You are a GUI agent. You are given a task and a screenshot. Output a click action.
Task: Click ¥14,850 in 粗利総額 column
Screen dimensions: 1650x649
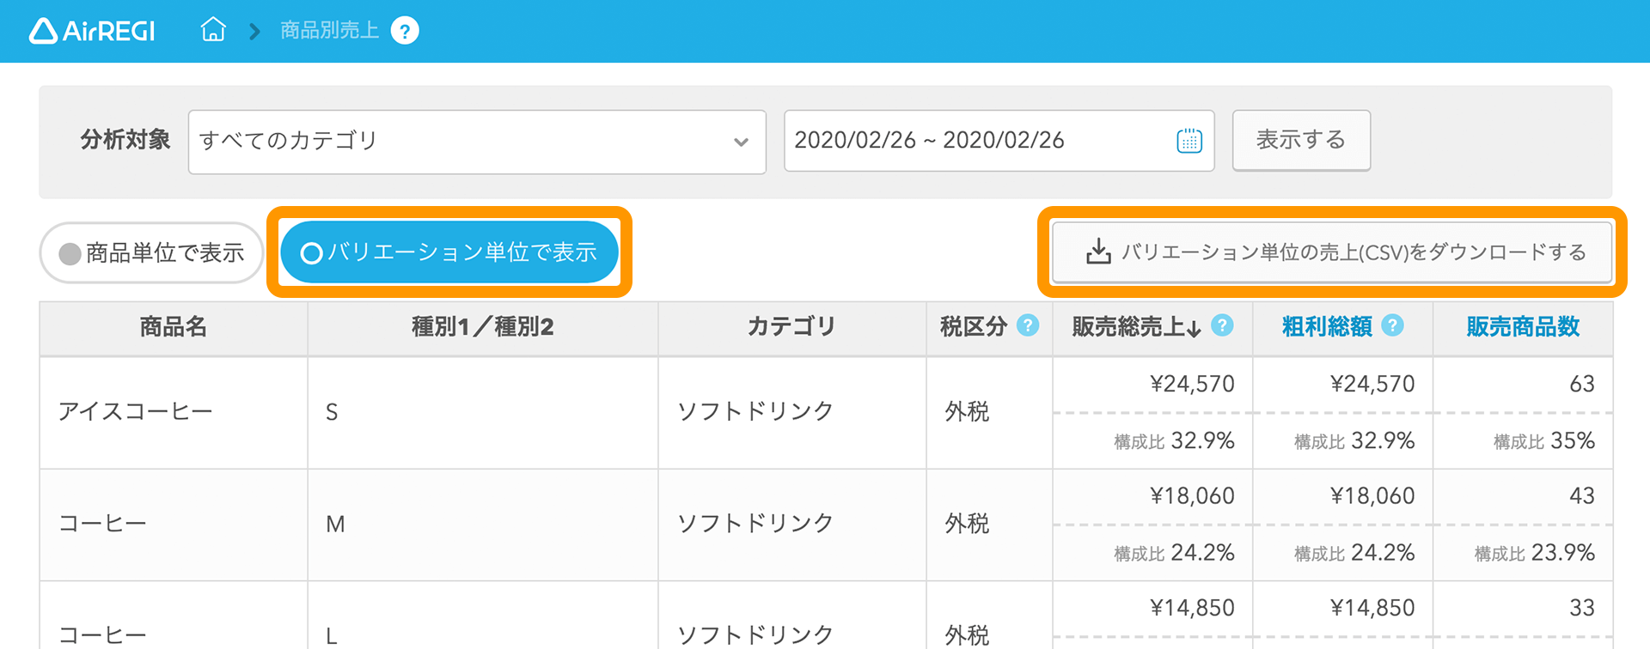[1372, 608]
